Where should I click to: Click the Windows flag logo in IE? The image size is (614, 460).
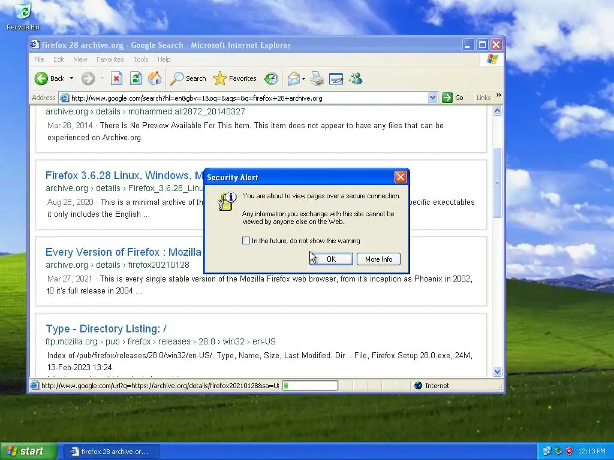coord(492,59)
